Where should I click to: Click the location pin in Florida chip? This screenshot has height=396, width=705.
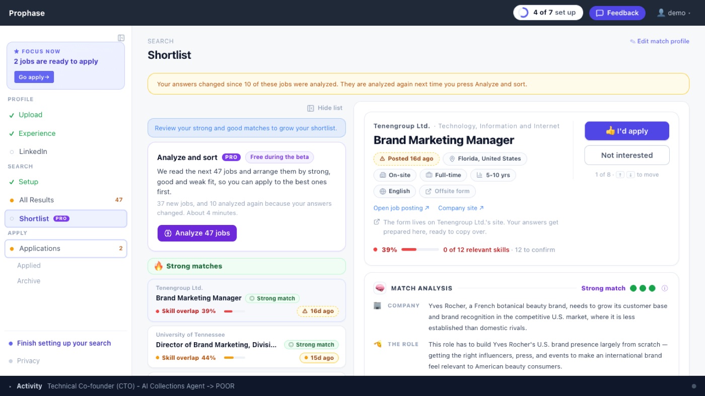[452, 159]
